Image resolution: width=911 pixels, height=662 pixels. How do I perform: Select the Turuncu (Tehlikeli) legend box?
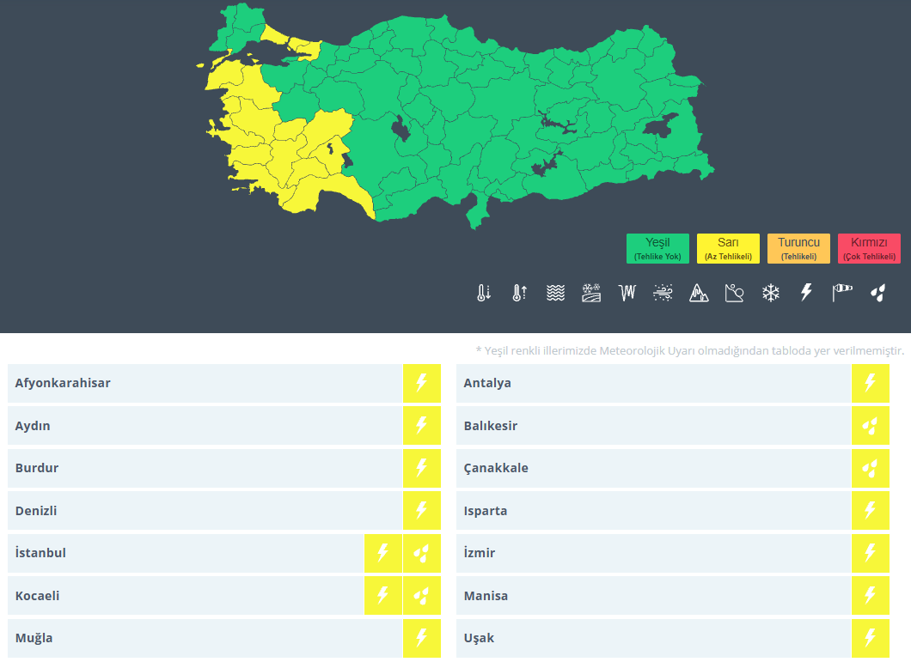[x=799, y=248]
